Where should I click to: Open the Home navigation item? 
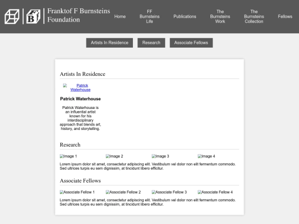(120, 17)
